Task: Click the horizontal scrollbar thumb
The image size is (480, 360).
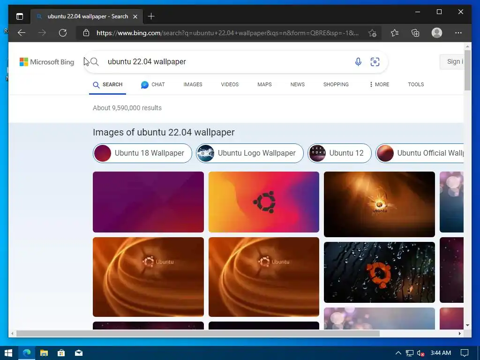Action: coord(198,333)
